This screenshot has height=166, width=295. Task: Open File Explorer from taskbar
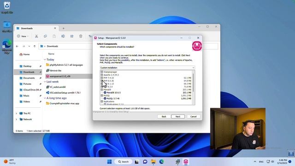(x=153, y=162)
